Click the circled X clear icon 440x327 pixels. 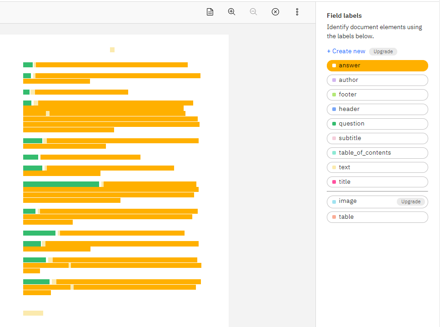click(x=275, y=12)
